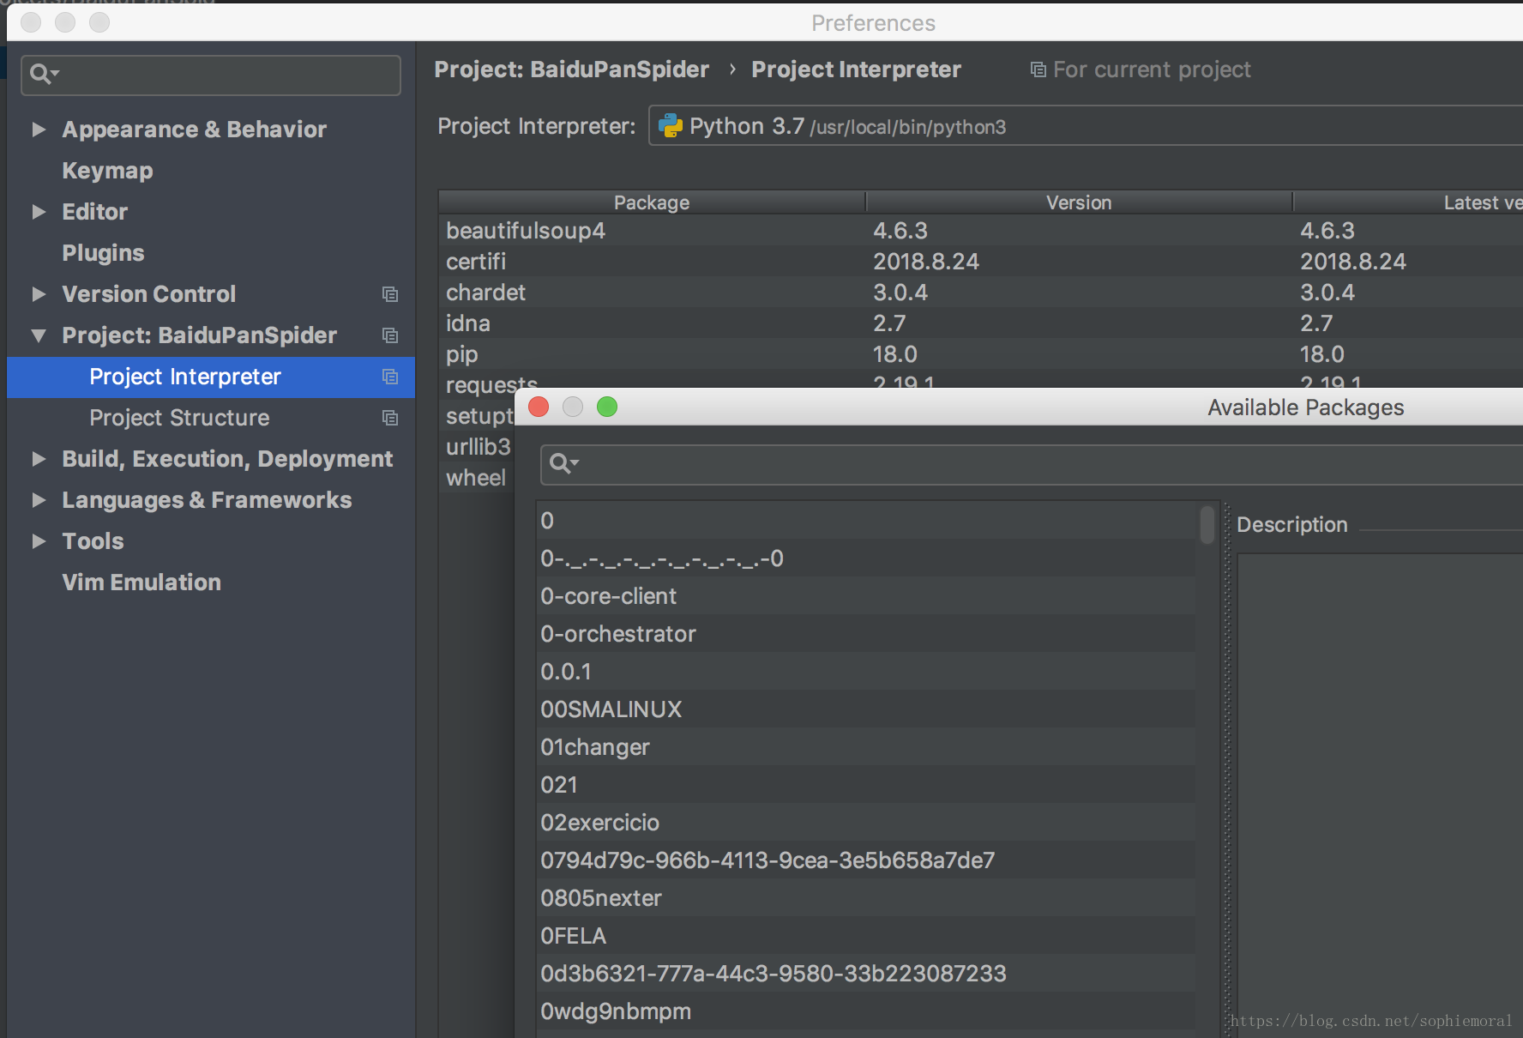Click the project-scope icon beside Version Control
Viewport: 1523px width, 1038px height.
coord(390,294)
